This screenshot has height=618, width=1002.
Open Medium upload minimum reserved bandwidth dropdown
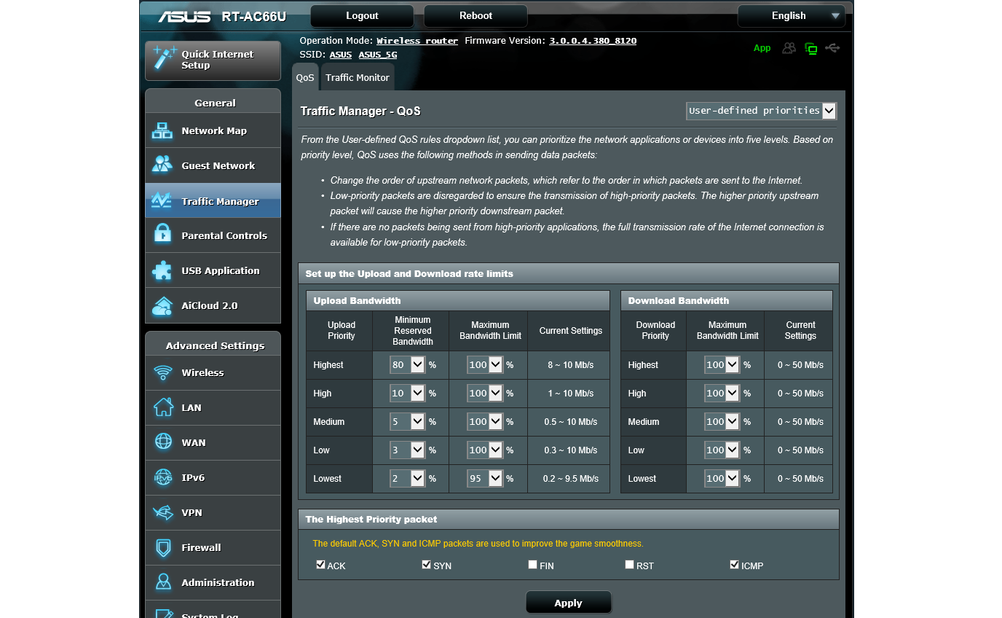click(x=407, y=421)
